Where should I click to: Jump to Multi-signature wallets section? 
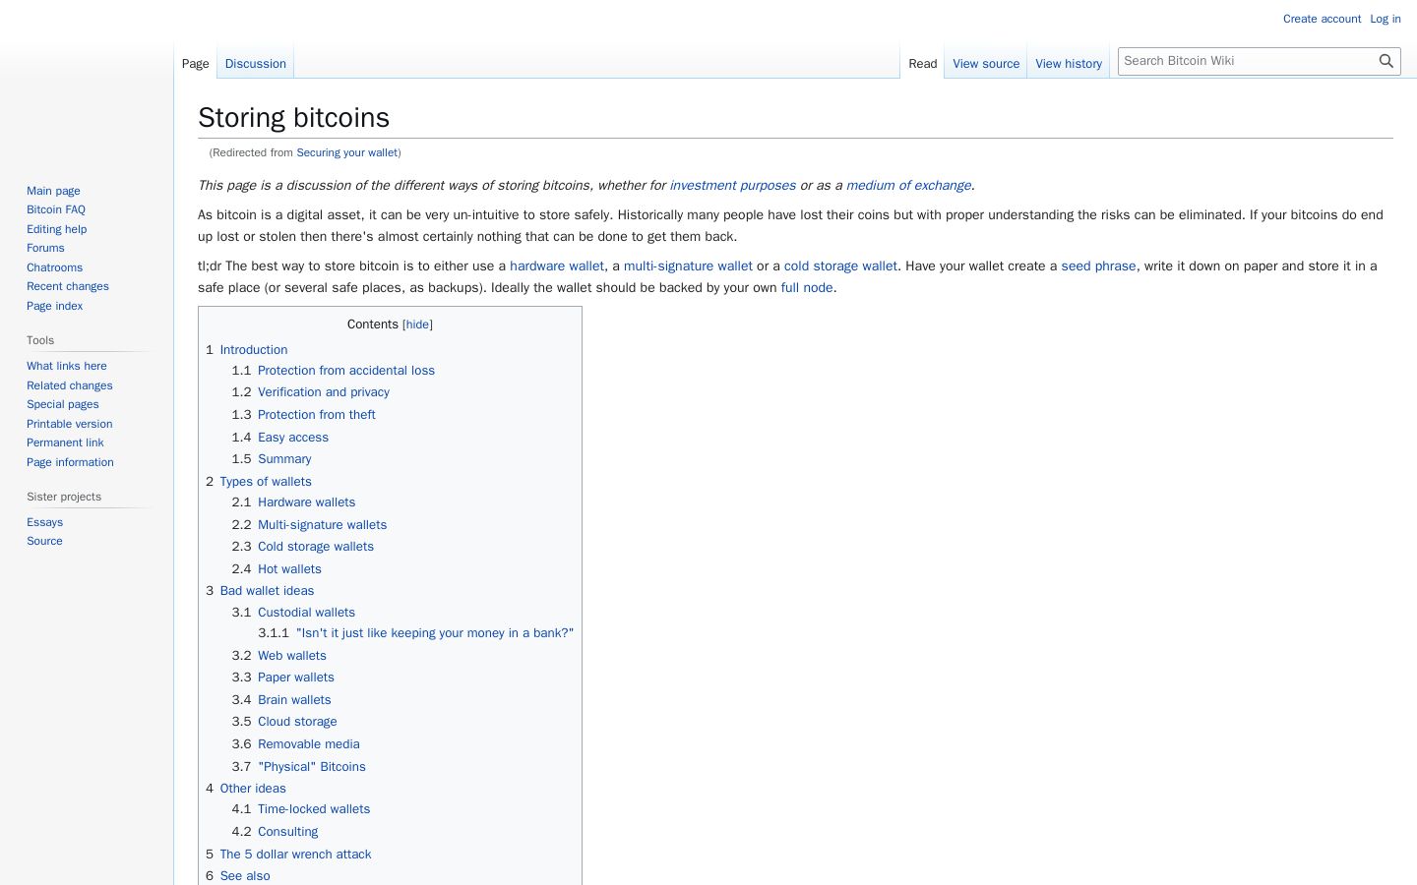(323, 524)
